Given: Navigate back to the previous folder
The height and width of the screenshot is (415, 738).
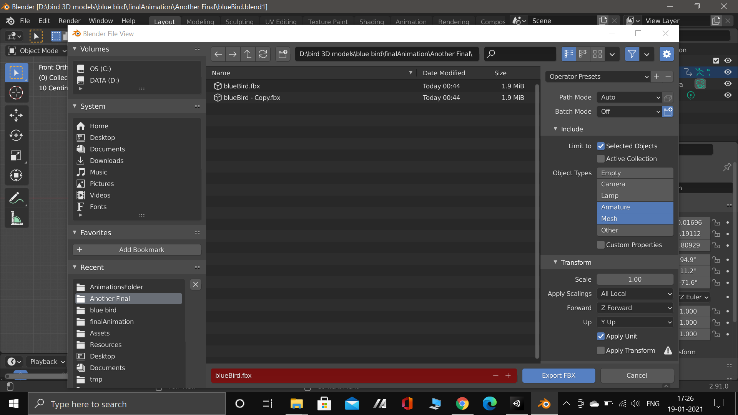Looking at the screenshot, I should pyautogui.click(x=218, y=54).
